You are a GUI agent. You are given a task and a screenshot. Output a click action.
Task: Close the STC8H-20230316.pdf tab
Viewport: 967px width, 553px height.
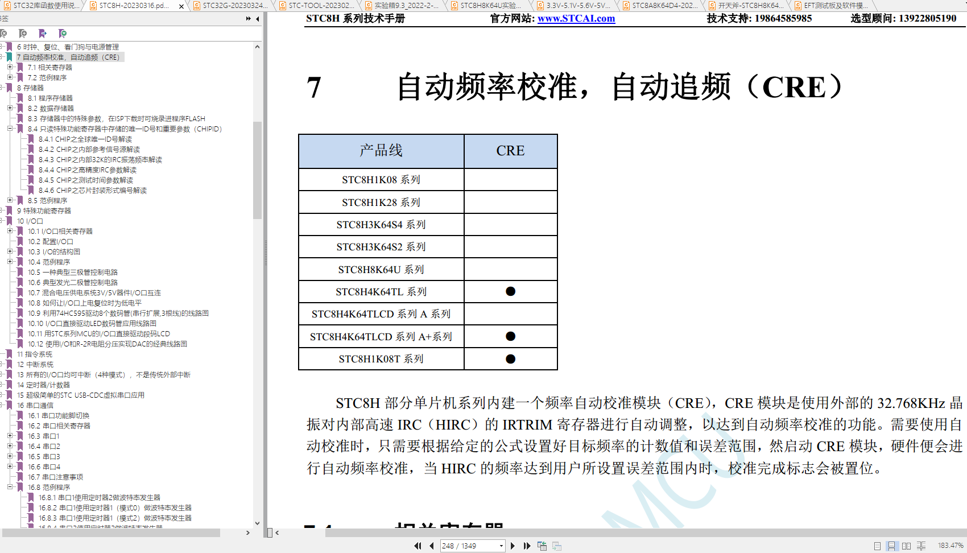[181, 6]
